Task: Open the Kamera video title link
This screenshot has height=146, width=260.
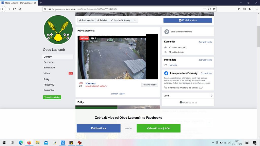Action: click(90, 83)
